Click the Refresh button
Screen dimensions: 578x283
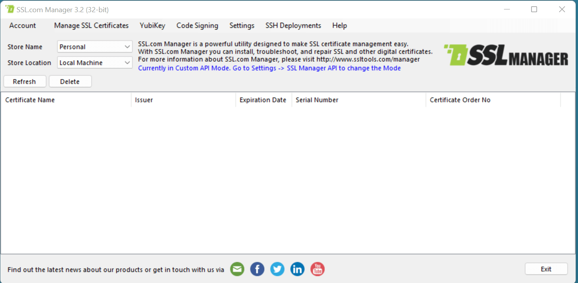pyautogui.click(x=24, y=81)
